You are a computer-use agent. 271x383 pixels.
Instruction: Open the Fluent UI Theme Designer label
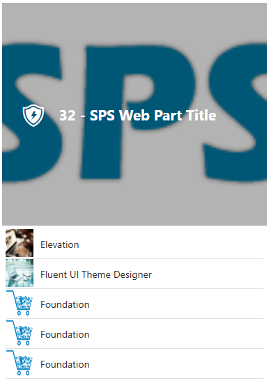tap(96, 274)
